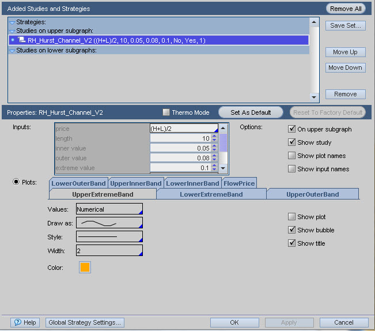Increase outer value with up arrow
Image resolution: width=375 pixels, height=331 pixels.
(x=214, y=156)
